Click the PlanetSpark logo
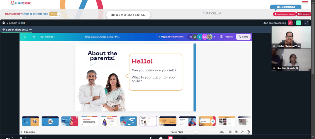The height and width of the screenshot is (139, 315). point(21,3)
